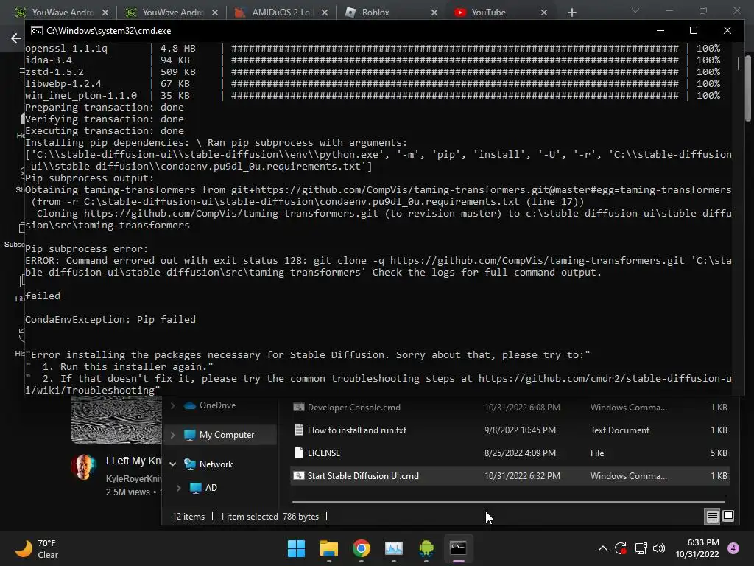Open the Windows Start menu
The height and width of the screenshot is (566, 754).
click(296, 548)
